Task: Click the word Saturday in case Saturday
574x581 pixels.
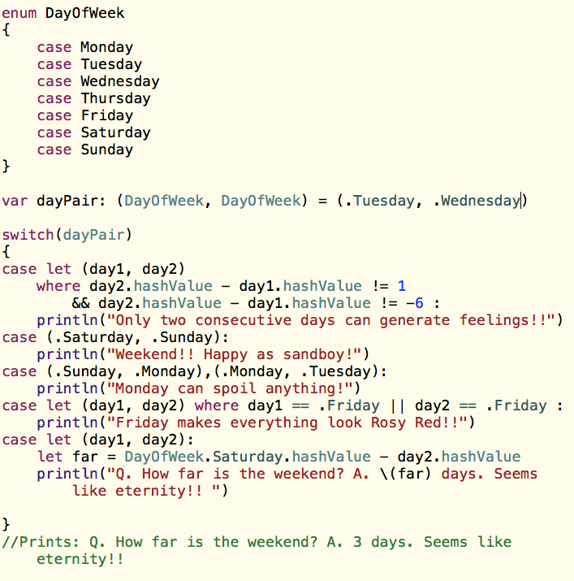Action: click(x=115, y=132)
